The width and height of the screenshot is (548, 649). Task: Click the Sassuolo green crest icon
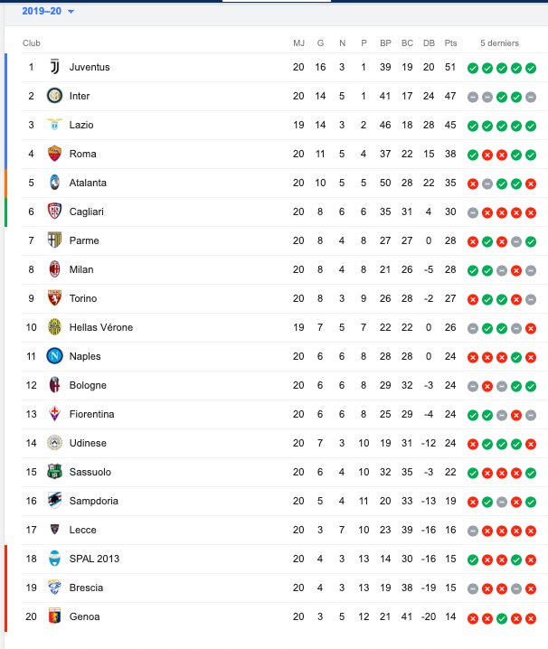(x=54, y=472)
